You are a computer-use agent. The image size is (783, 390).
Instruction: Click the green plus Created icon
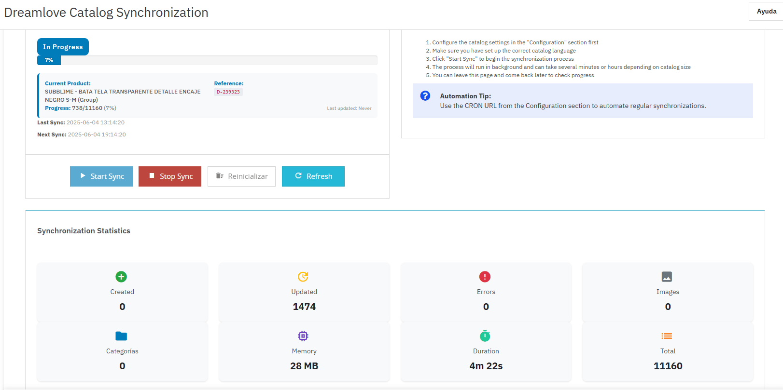coord(121,277)
